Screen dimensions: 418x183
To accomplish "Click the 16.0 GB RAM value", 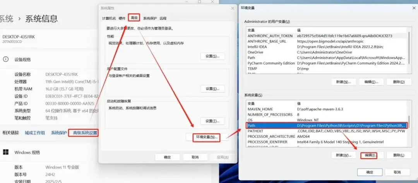I will coord(65,89).
